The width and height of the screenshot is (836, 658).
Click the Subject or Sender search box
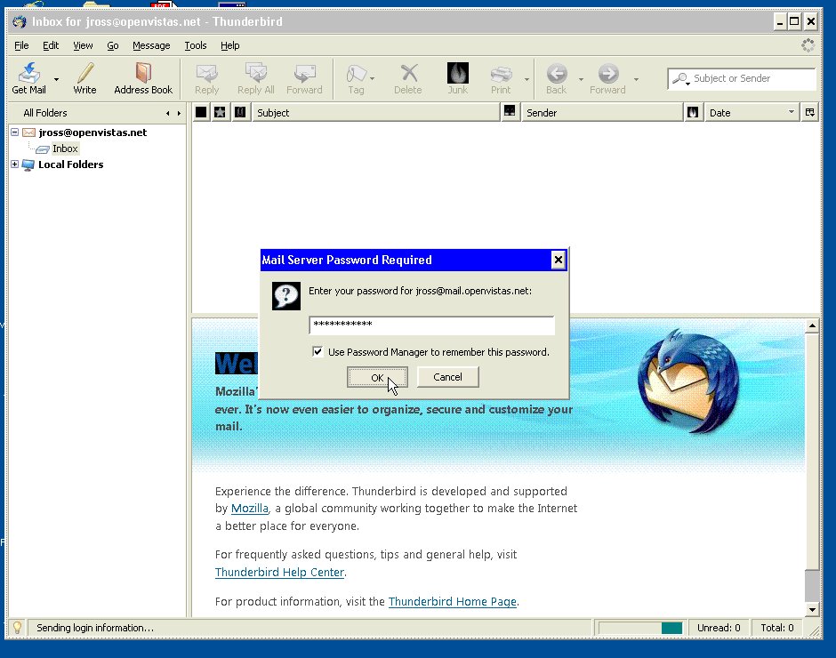point(742,79)
